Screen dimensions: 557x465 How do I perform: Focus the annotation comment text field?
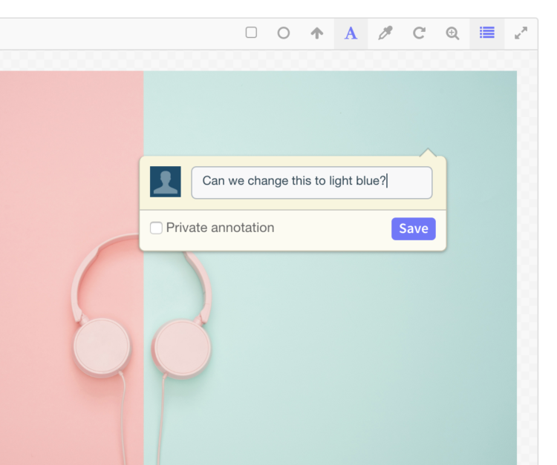[312, 182]
